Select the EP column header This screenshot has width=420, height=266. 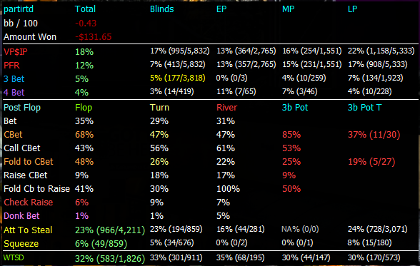221,9
